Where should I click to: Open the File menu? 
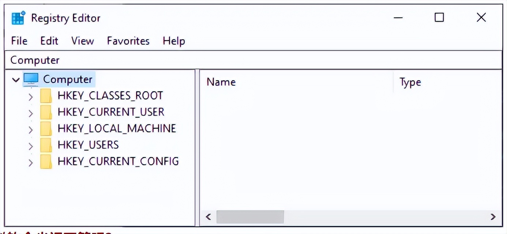point(19,41)
